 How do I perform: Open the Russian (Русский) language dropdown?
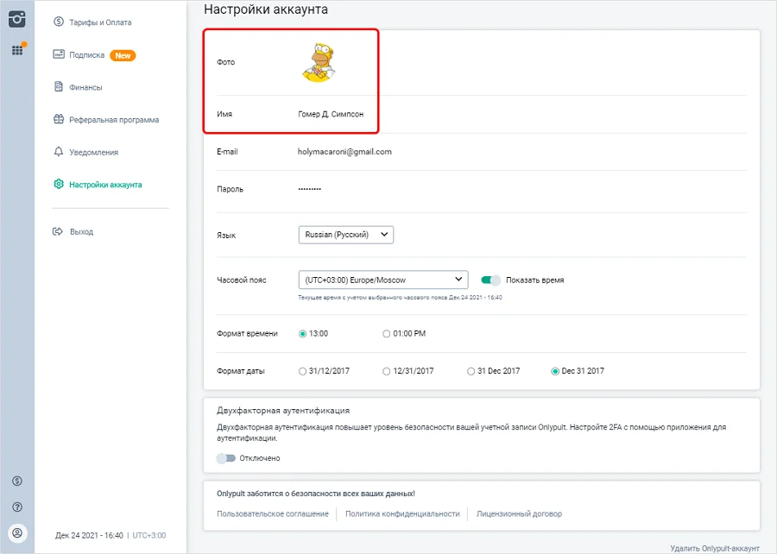pyautogui.click(x=345, y=235)
